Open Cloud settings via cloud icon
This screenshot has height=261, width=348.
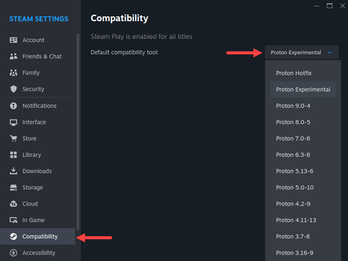13,204
